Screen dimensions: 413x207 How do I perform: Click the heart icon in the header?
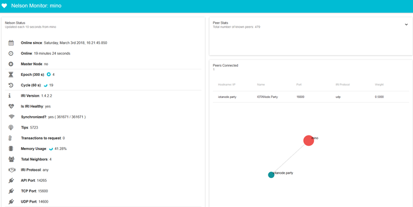[4, 5]
